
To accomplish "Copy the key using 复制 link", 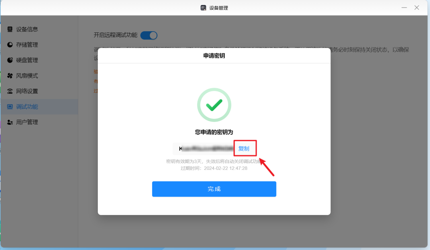I will (244, 148).
